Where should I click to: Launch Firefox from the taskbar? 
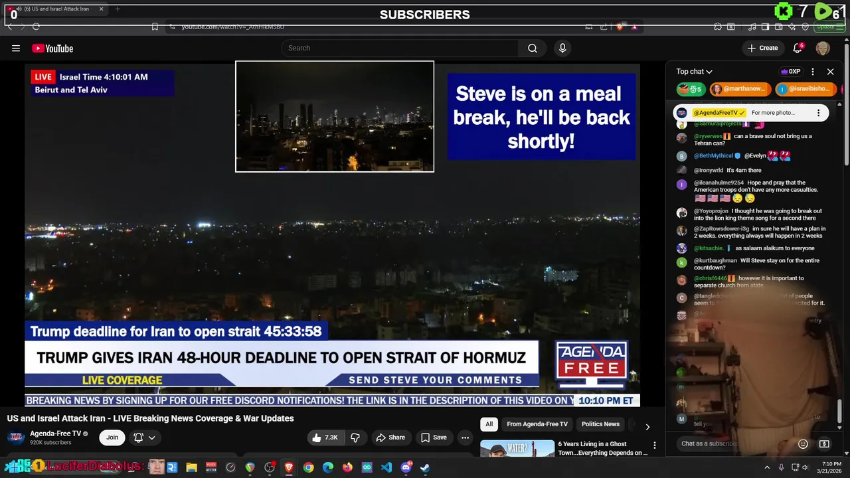(347, 467)
